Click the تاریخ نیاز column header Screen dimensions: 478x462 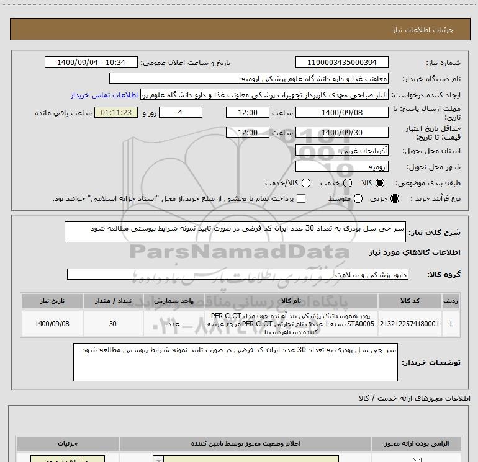(x=52, y=301)
